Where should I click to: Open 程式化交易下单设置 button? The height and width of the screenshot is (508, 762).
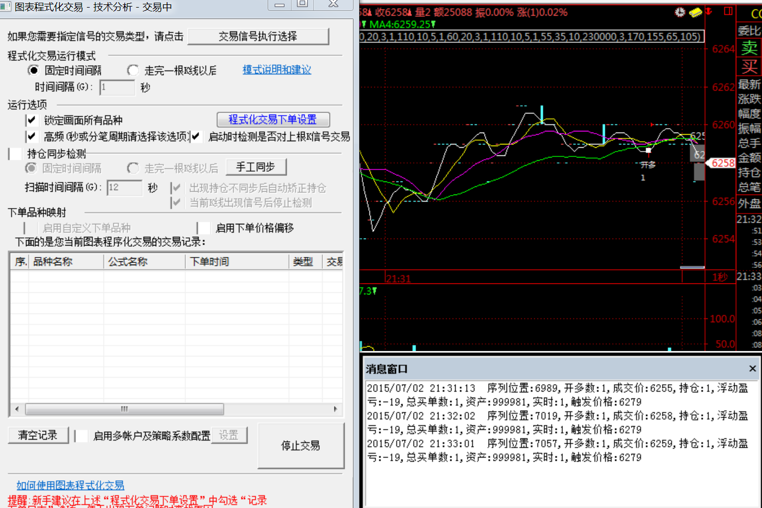pyautogui.click(x=273, y=120)
